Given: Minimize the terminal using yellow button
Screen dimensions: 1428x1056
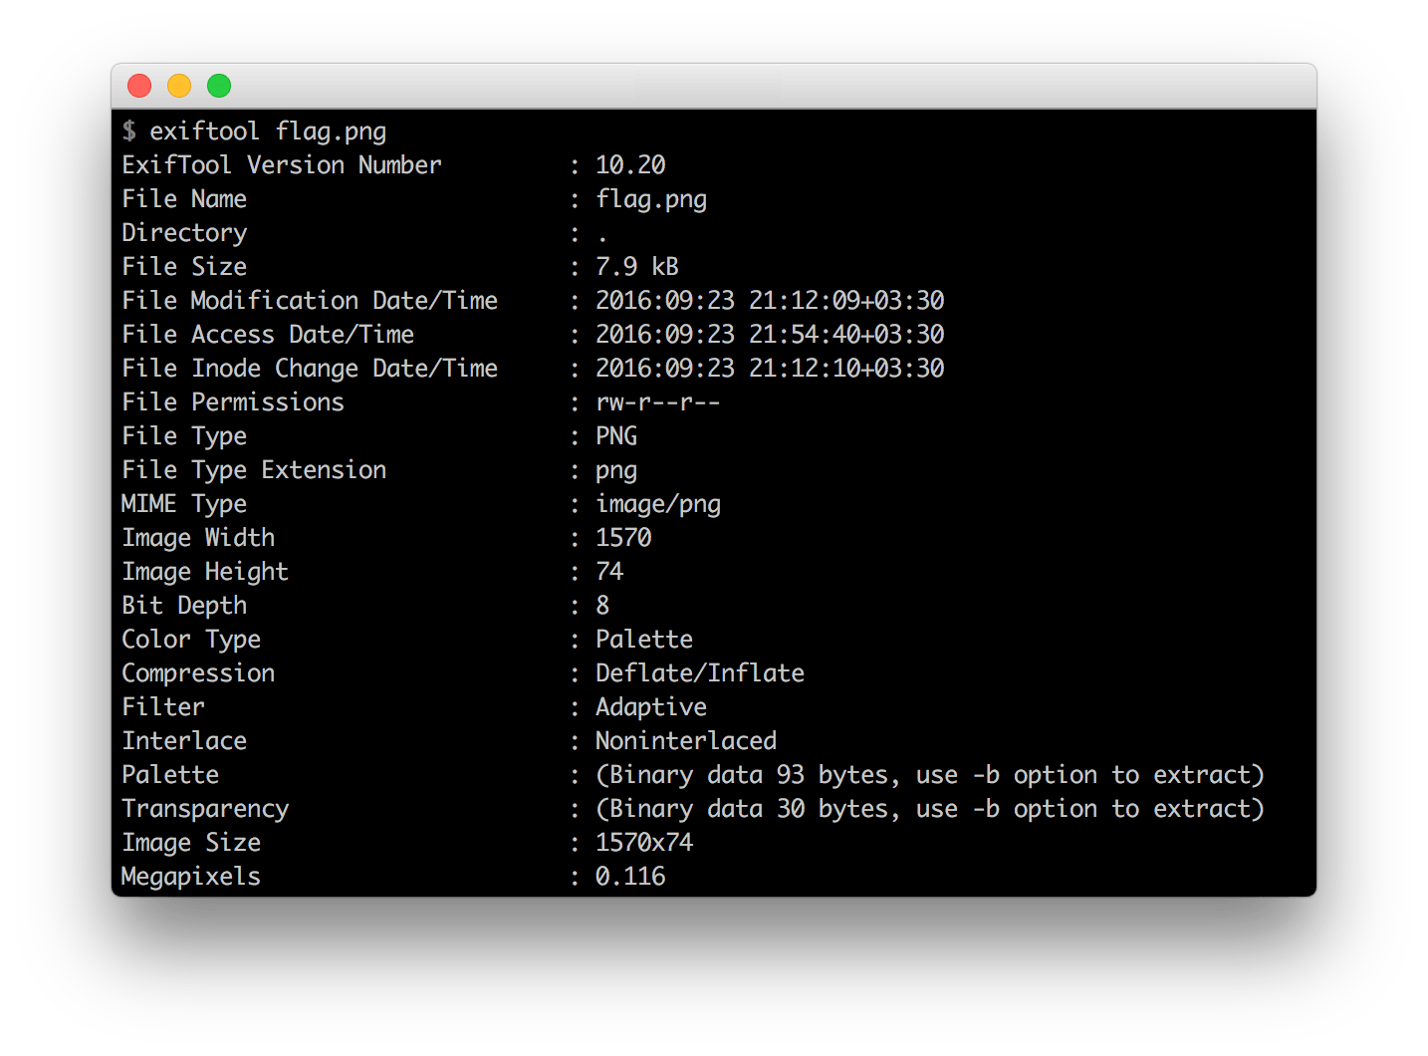Looking at the screenshot, I should coord(179,87).
